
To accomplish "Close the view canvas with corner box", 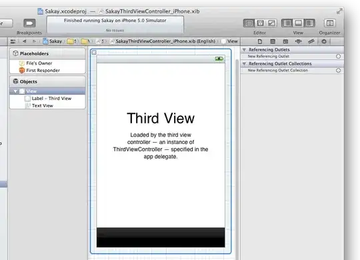I will coord(94,53).
